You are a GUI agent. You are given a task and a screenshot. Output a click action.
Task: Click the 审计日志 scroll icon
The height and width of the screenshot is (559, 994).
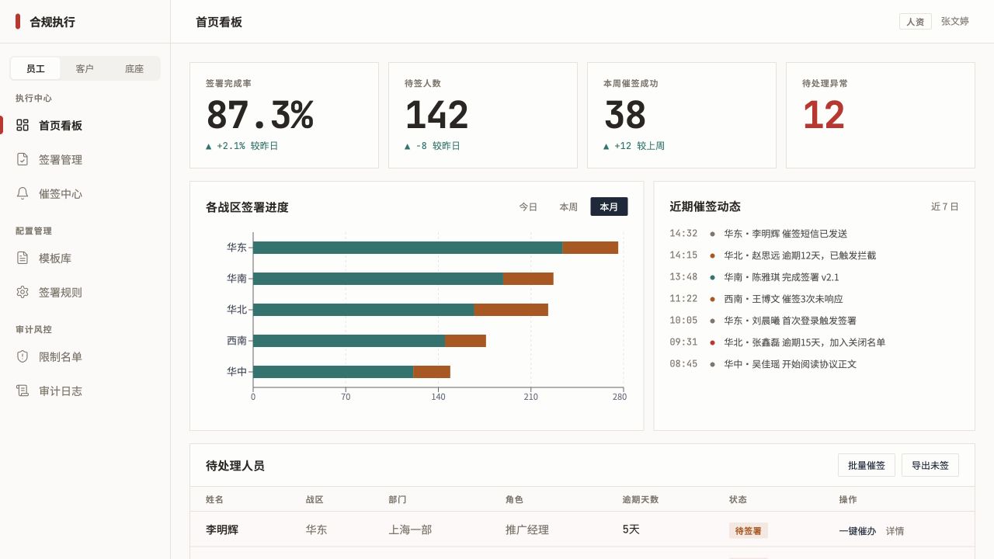tap(23, 391)
